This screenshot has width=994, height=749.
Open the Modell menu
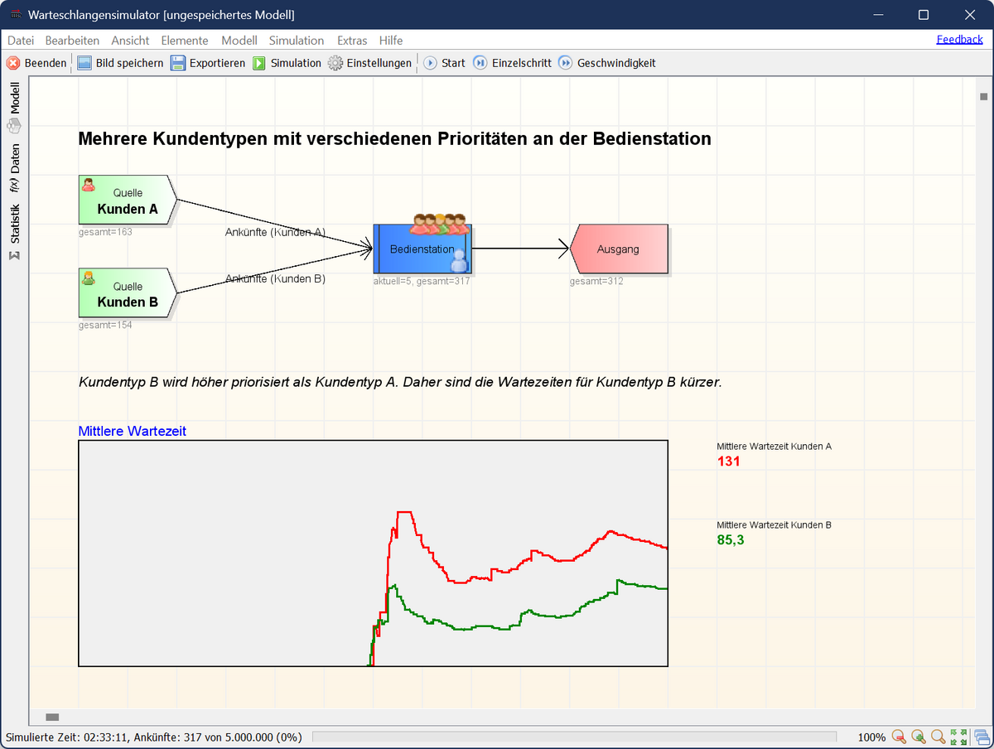coord(239,40)
